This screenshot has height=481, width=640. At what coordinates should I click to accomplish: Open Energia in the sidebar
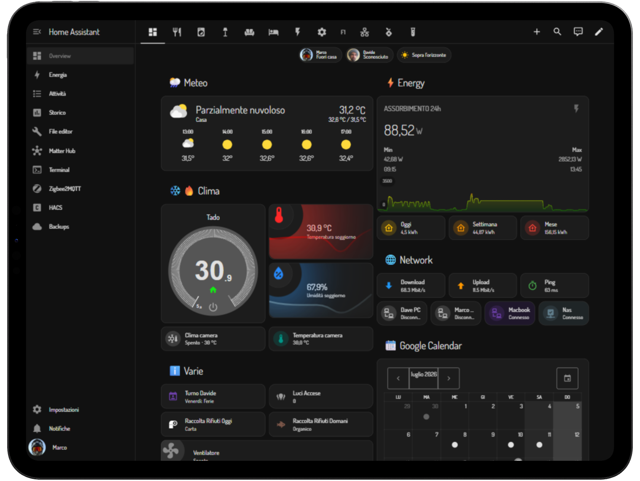pos(80,75)
